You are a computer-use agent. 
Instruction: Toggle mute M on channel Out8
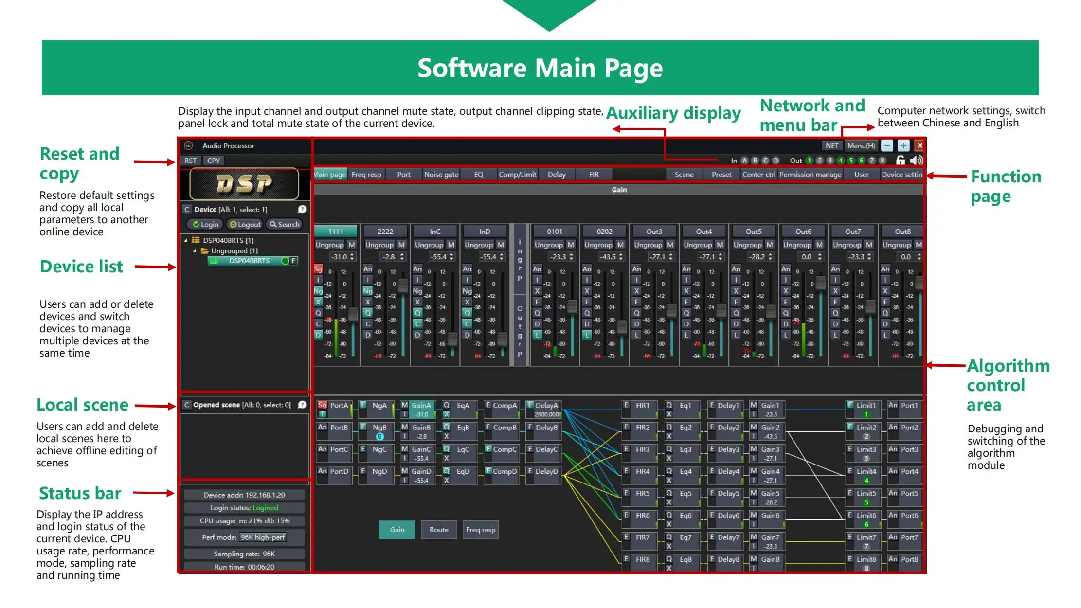[x=918, y=245]
